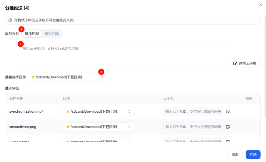Click the help question mark icon in notice
Viewport: 266px width, 162px height.
[10, 20]
